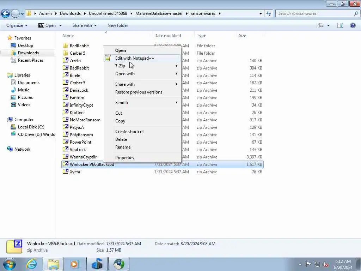This screenshot has width=361, height=271.
Task: Click Downloads in the address breadcrumb
Action: coord(70,14)
